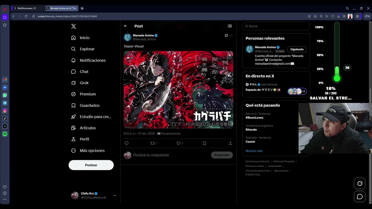This screenshot has height=209, width=372.
Task: Open Telegram in Opera sidebar
Action: [5, 103]
